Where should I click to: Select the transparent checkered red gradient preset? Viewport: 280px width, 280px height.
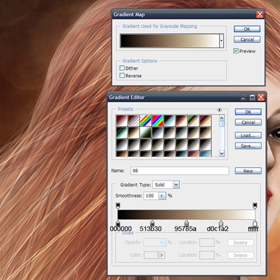click(134, 121)
